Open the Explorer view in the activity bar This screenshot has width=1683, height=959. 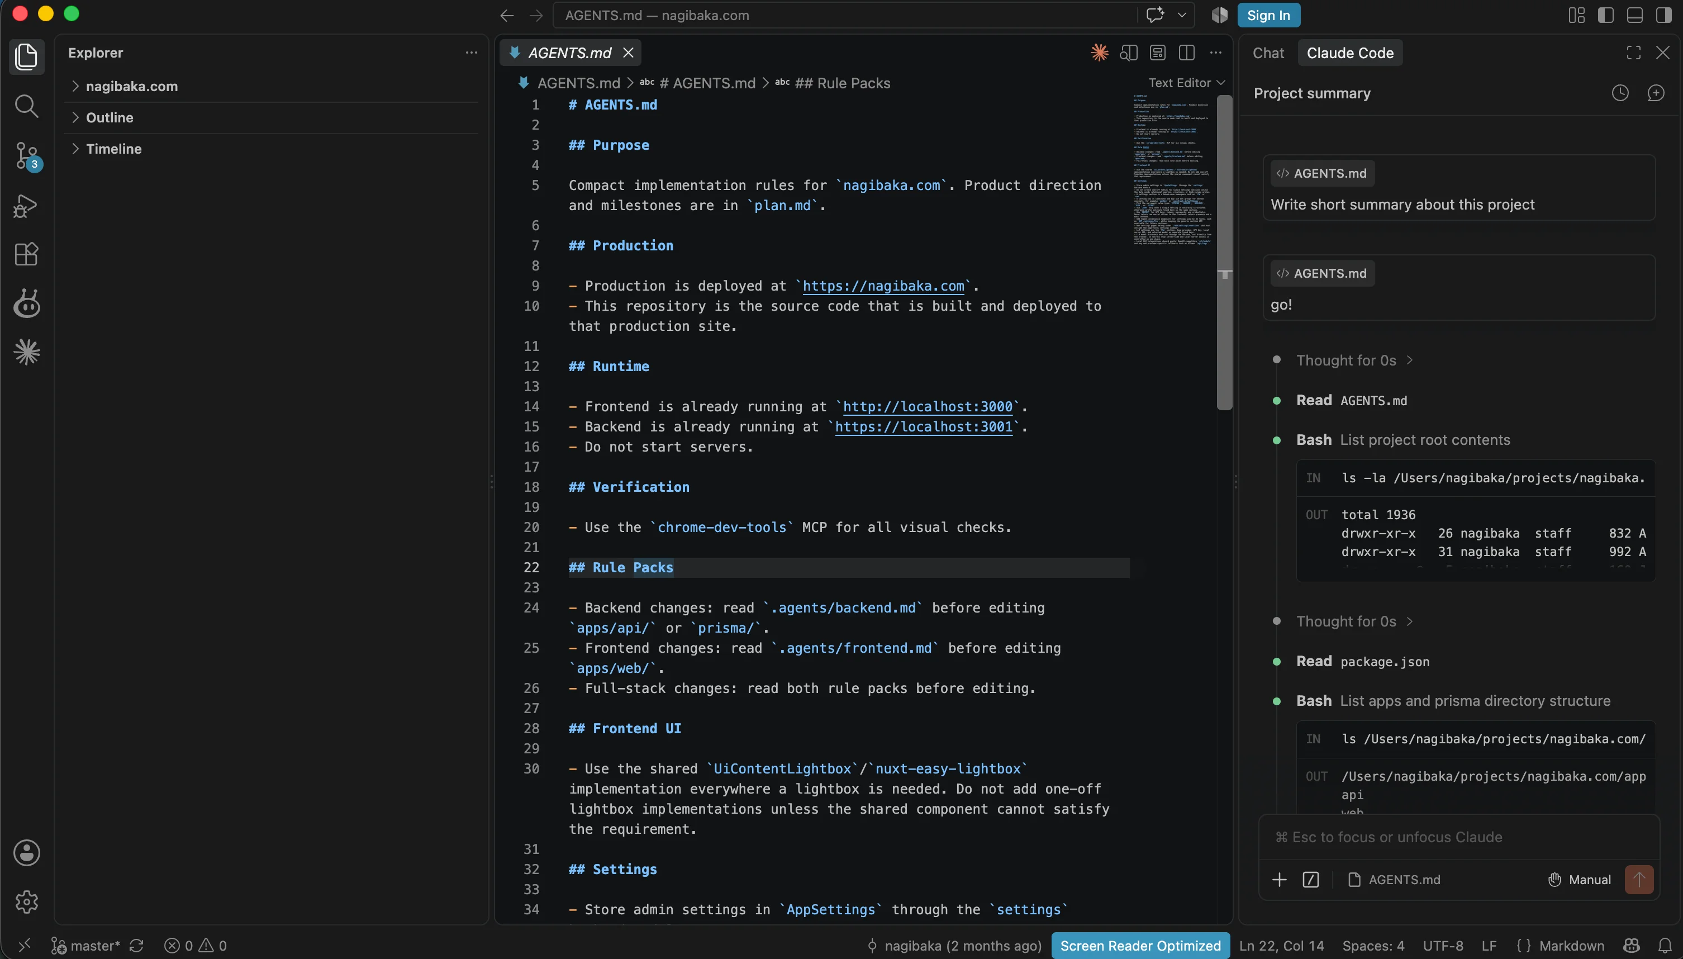click(x=26, y=56)
